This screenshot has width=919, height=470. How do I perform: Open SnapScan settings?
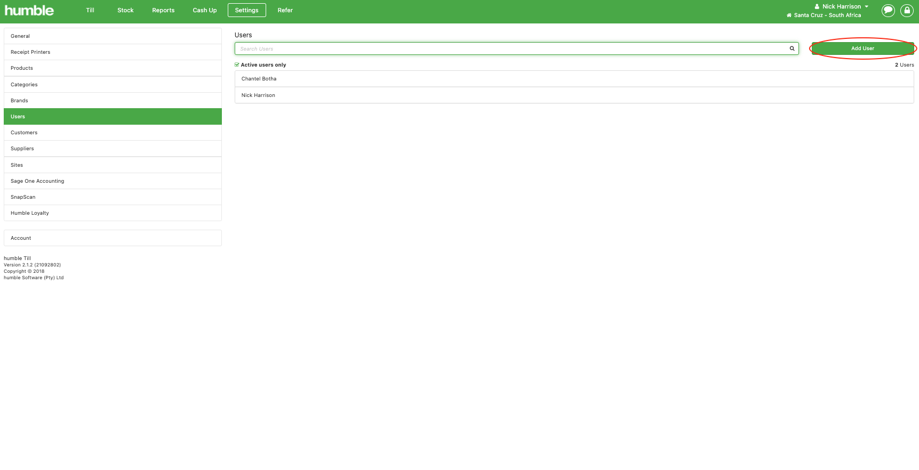[113, 197]
